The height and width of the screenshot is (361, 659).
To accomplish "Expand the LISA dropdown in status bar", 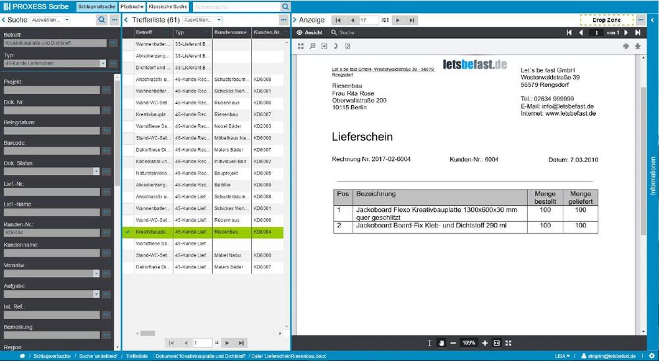I will [563, 356].
